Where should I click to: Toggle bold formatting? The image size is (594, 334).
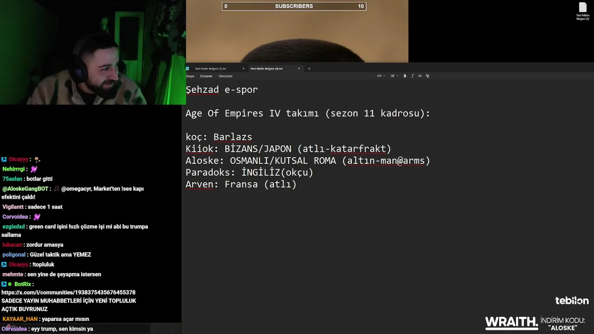click(x=405, y=76)
